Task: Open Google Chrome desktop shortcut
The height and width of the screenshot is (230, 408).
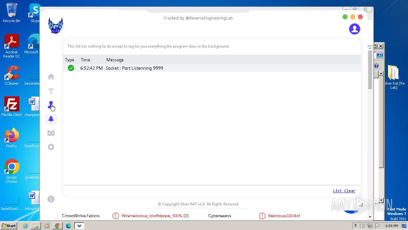Action: tap(11, 171)
